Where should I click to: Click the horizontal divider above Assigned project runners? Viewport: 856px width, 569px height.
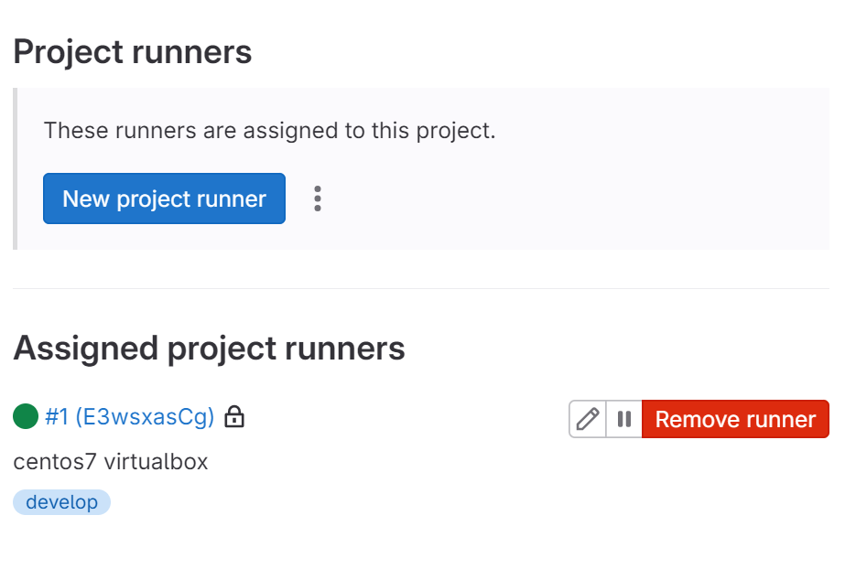(x=421, y=289)
